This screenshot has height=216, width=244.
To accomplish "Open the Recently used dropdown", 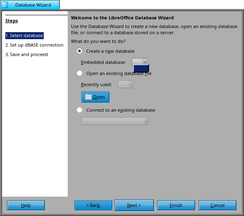I will pos(125,85).
